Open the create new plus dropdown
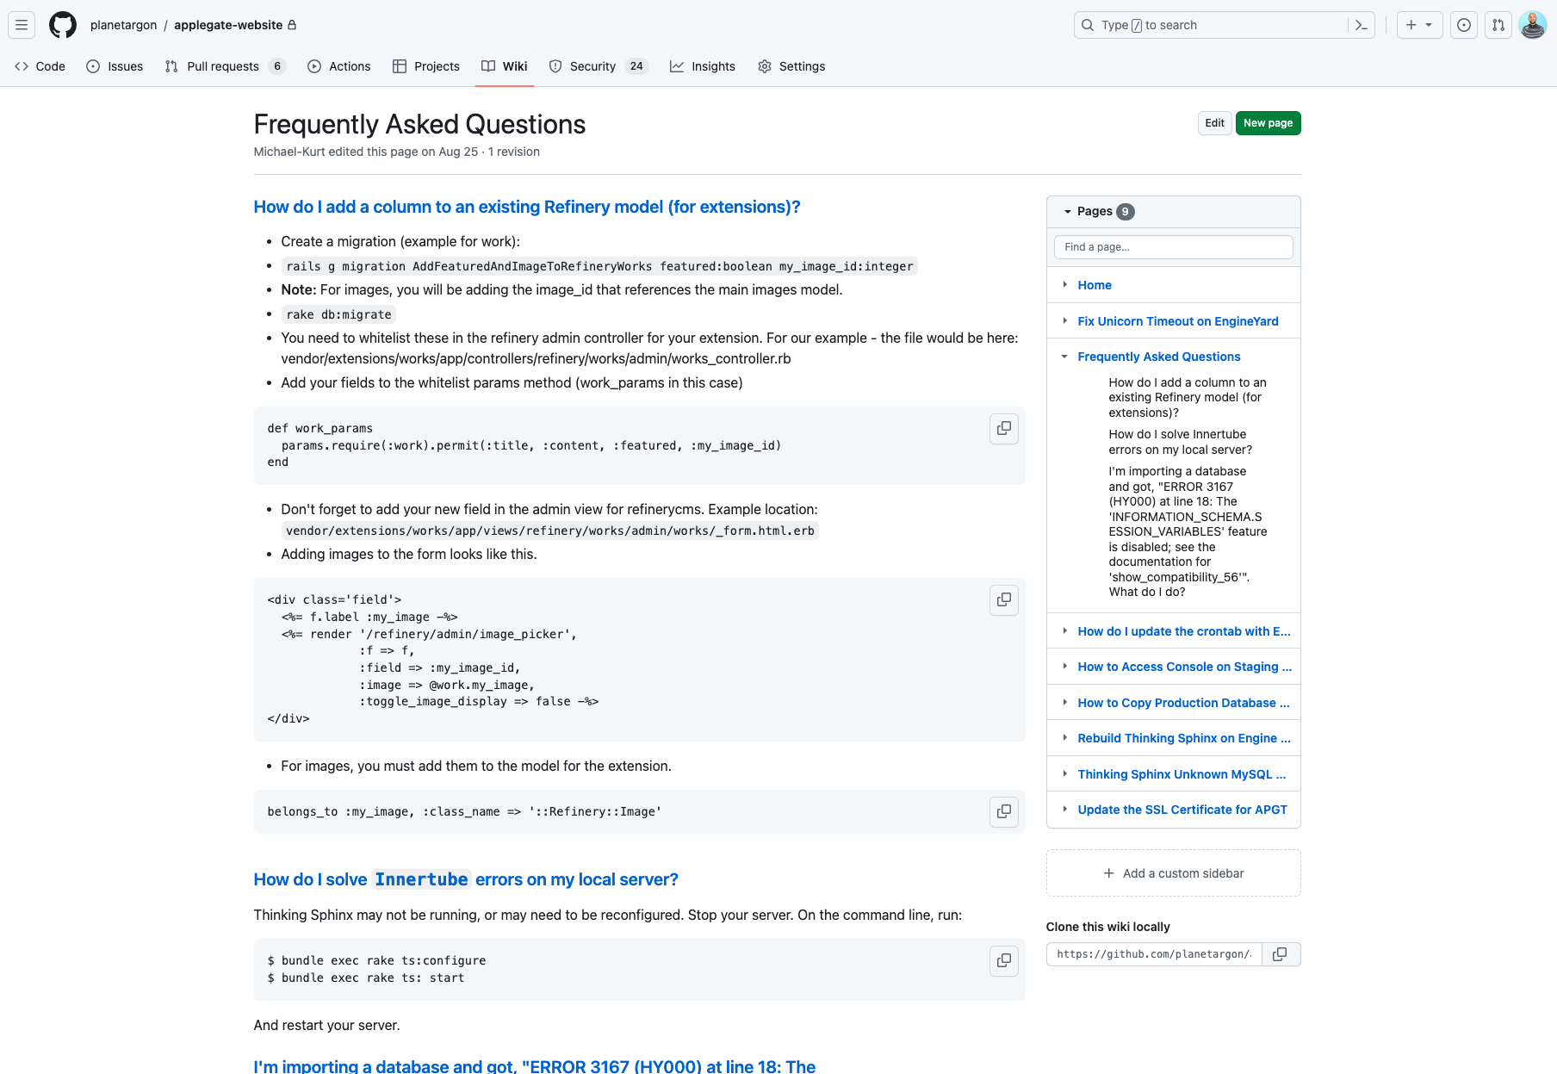 [1419, 25]
